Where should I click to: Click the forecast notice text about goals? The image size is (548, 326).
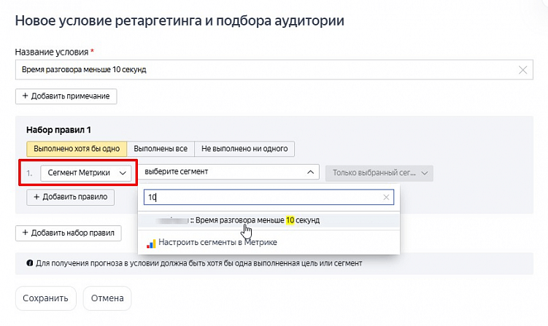click(x=199, y=263)
